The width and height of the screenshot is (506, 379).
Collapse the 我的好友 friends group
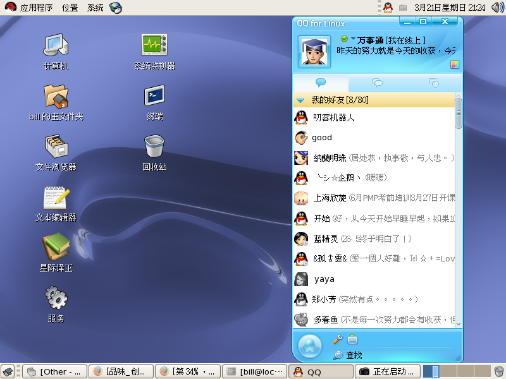[x=302, y=100]
